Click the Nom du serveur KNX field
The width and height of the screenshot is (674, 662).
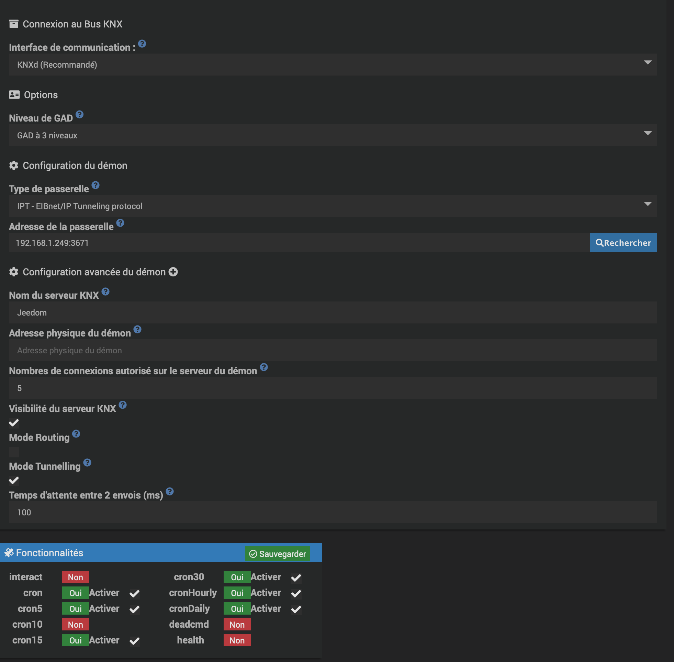click(333, 312)
